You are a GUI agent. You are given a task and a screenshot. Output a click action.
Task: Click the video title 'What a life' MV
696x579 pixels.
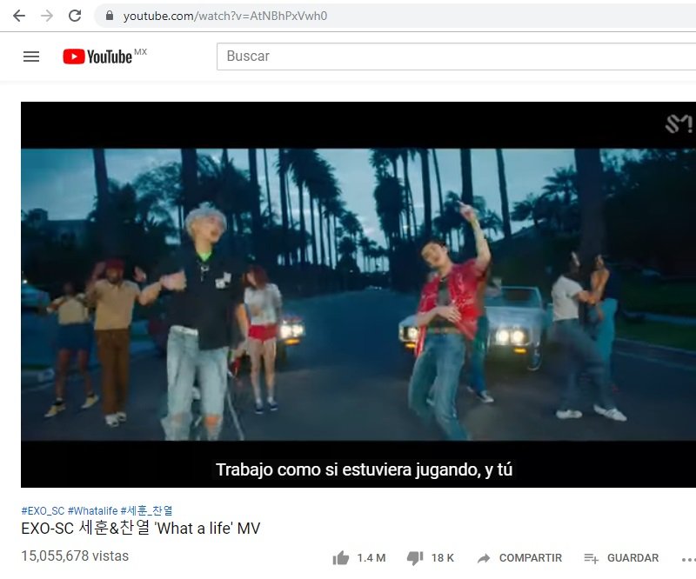tap(141, 528)
